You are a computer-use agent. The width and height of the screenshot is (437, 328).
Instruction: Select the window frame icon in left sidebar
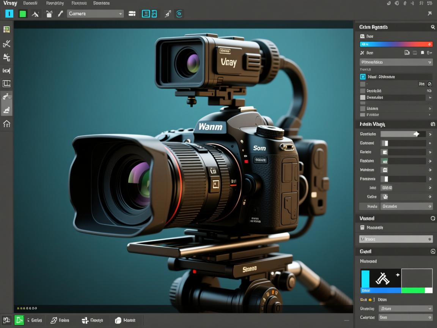point(6,84)
